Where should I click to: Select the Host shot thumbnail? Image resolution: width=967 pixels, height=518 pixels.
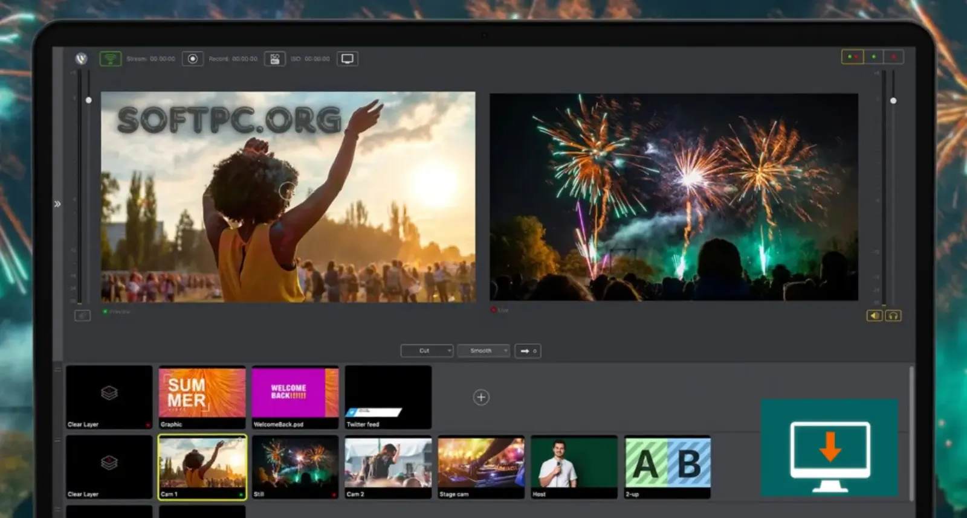[575, 467]
